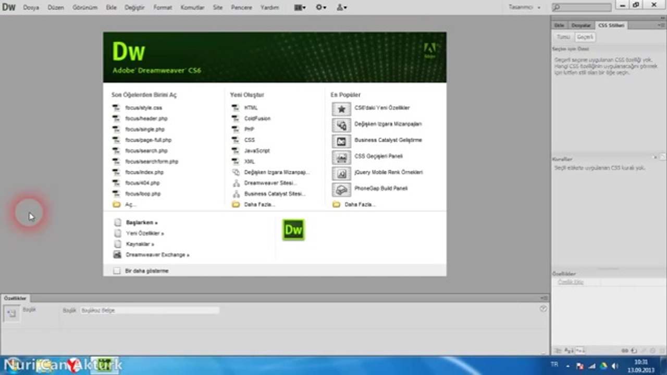Open recent file focus/loop.php

click(x=143, y=194)
